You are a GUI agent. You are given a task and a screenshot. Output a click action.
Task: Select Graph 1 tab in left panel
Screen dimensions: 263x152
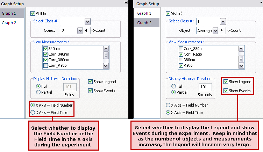tap(9, 14)
